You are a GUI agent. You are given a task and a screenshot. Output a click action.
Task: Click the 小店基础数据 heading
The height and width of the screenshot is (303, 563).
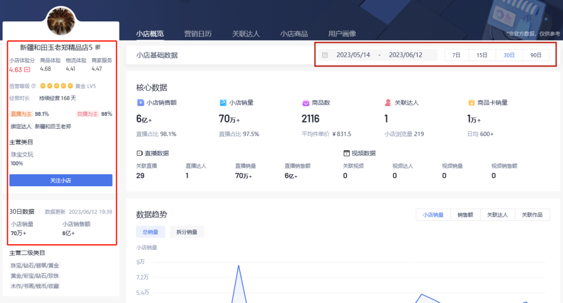tap(157, 55)
